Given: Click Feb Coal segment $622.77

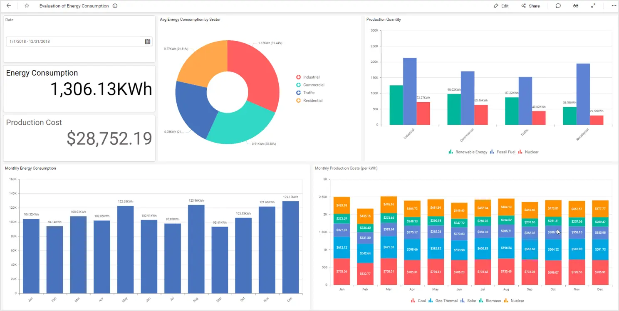Looking at the screenshot, I should [365, 274].
